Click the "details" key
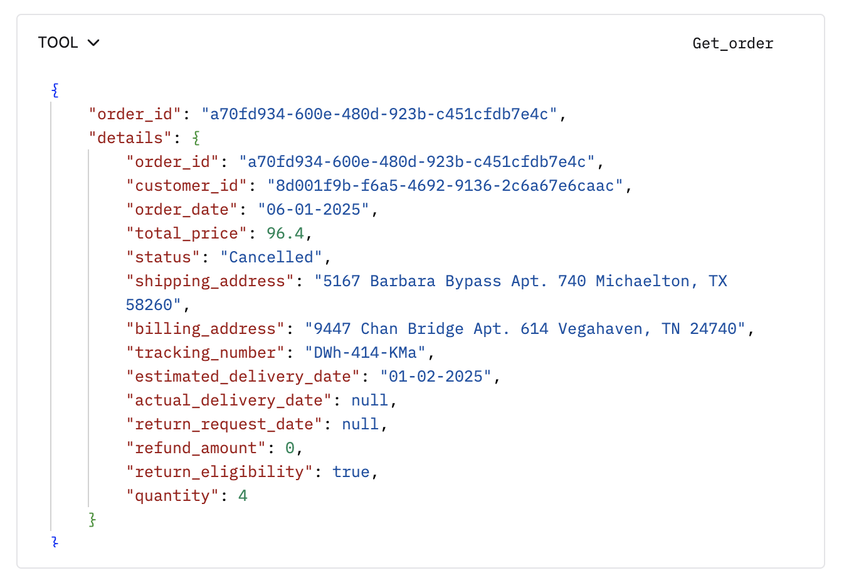844x585 pixels. click(x=130, y=138)
